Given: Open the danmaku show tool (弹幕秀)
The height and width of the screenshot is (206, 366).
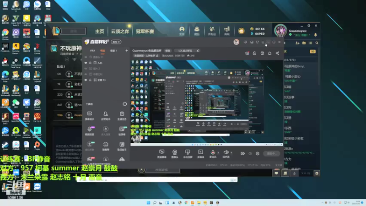Looking at the screenshot, I should click(x=106, y=146).
